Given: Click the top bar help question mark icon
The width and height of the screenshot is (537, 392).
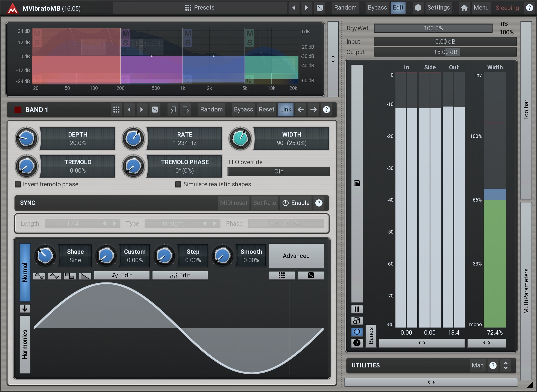Looking at the screenshot, I should 529,8.
